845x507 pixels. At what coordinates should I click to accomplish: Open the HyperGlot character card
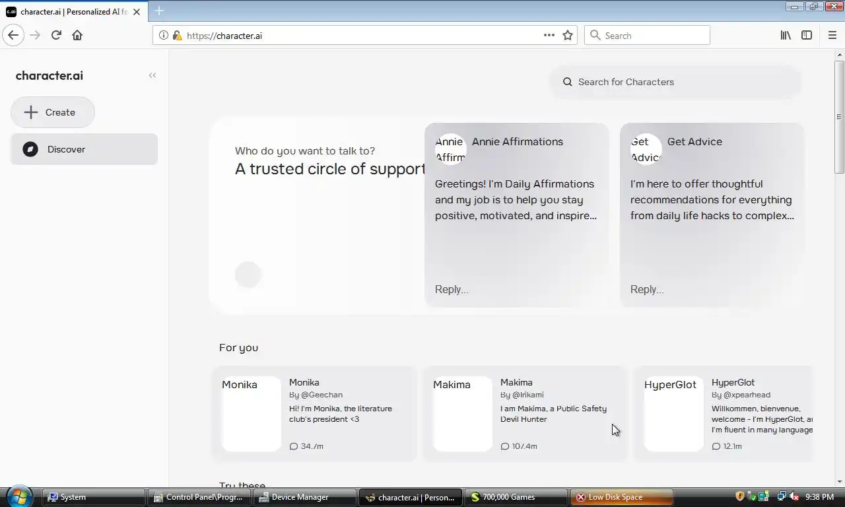tap(724, 413)
